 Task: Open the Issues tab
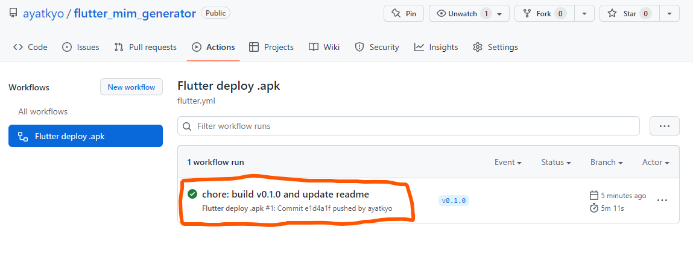(80, 47)
